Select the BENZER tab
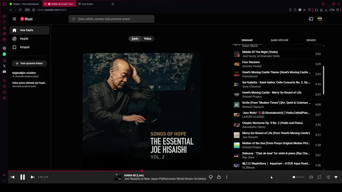Image resolution: width=342 pixels, height=192 pixels. click(x=311, y=40)
